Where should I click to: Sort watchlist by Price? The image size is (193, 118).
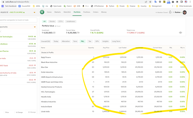click(x=7, y=112)
